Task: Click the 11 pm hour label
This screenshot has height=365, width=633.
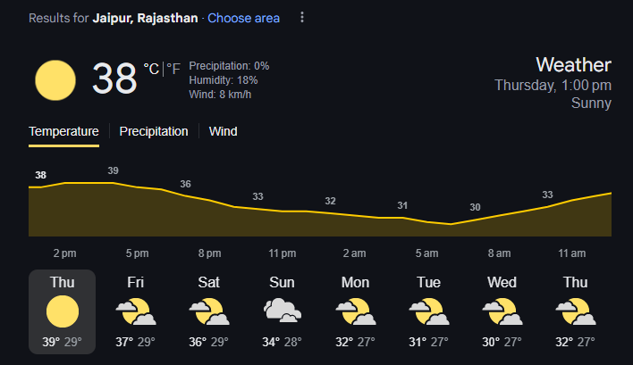Action: coord(283,253)
